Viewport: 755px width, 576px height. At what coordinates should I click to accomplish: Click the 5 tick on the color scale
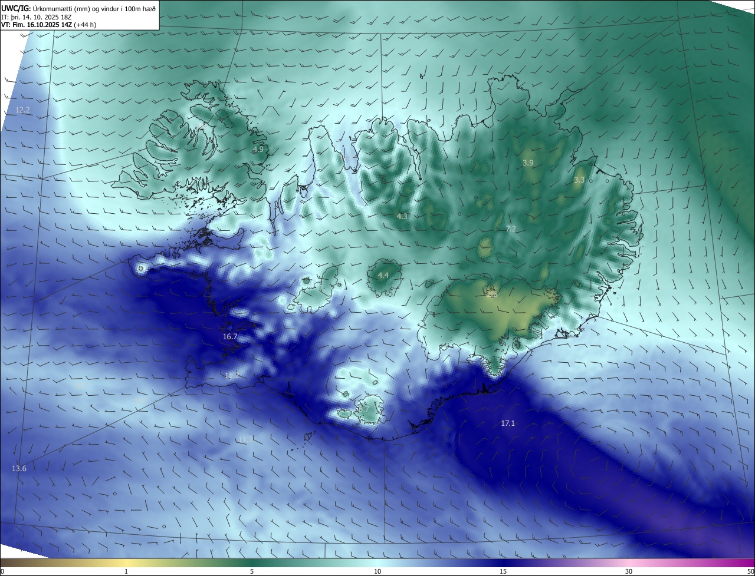tap(252, 571)
